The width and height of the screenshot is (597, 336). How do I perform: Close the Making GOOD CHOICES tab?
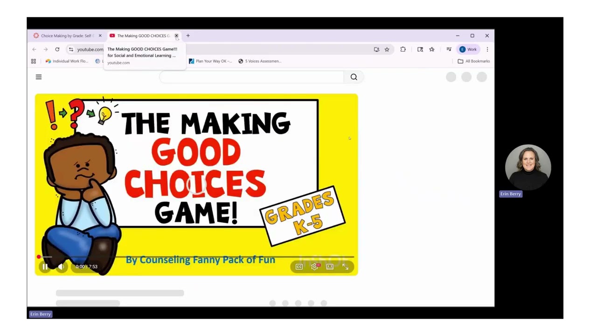176,35
